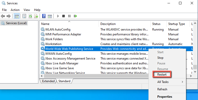
Task: Choose Properties in the context menu
Action: [165, 97]
